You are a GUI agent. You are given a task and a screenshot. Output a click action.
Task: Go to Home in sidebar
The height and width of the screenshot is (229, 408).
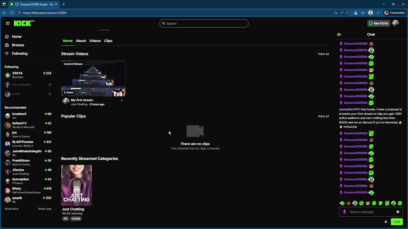[x=17, y=37]
